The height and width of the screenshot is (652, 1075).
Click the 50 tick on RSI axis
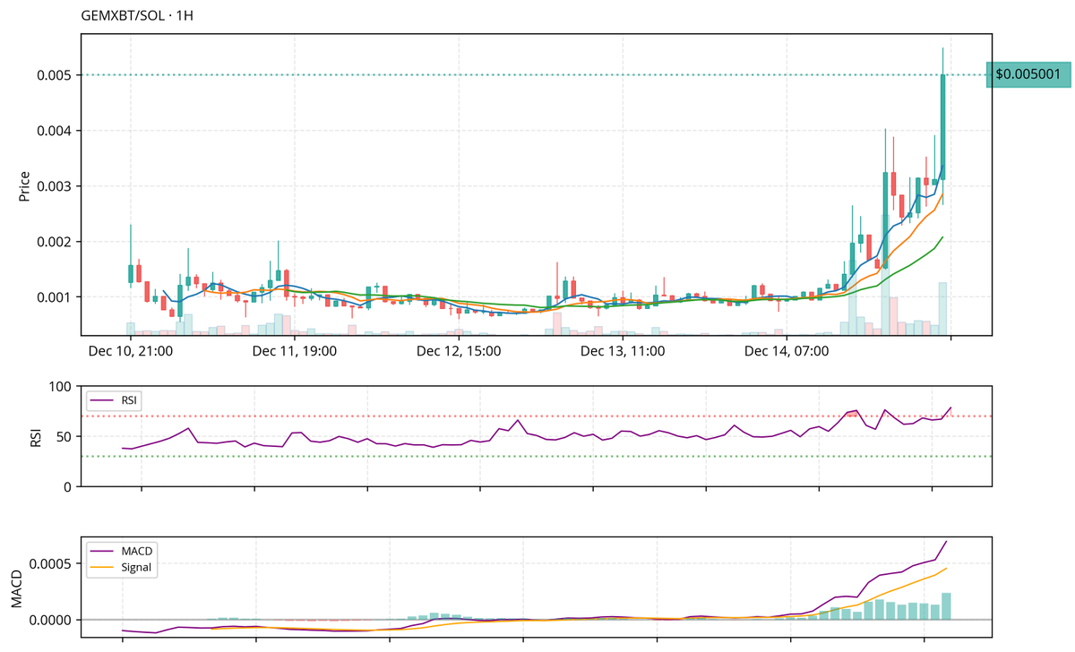coord(63,437)
